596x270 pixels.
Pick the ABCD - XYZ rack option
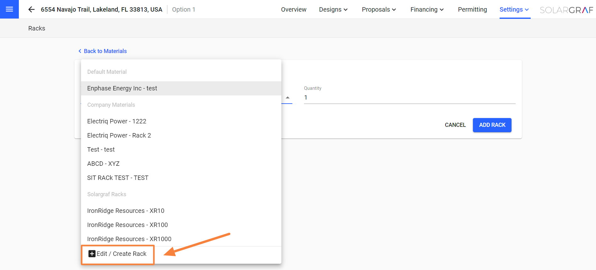(x=103, y=164)
